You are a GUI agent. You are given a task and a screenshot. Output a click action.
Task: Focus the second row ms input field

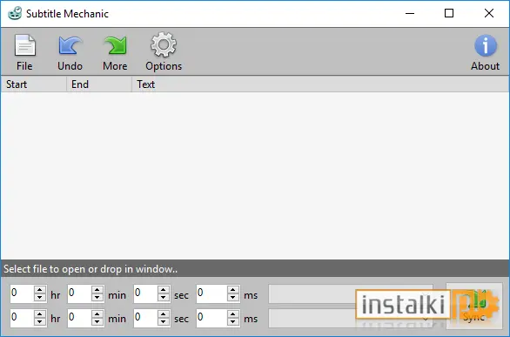211,318
